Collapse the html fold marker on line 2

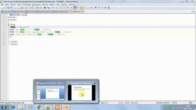click(x=9, y=17)
